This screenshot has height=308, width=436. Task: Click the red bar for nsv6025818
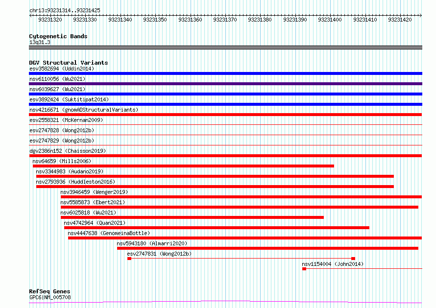coord(192,217)
